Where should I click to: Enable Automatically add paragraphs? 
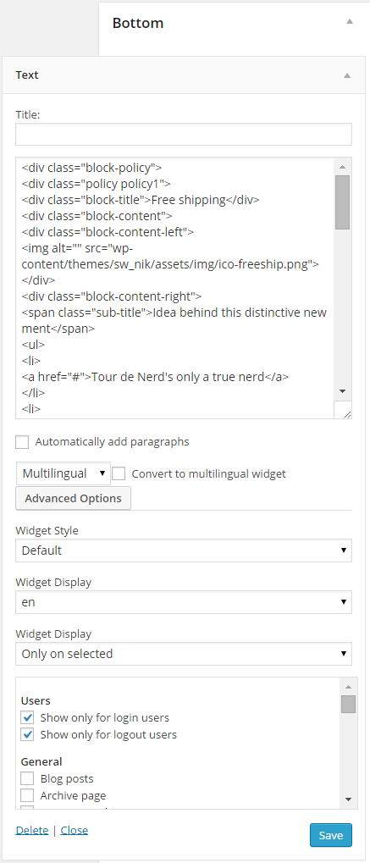click(22, 442)
